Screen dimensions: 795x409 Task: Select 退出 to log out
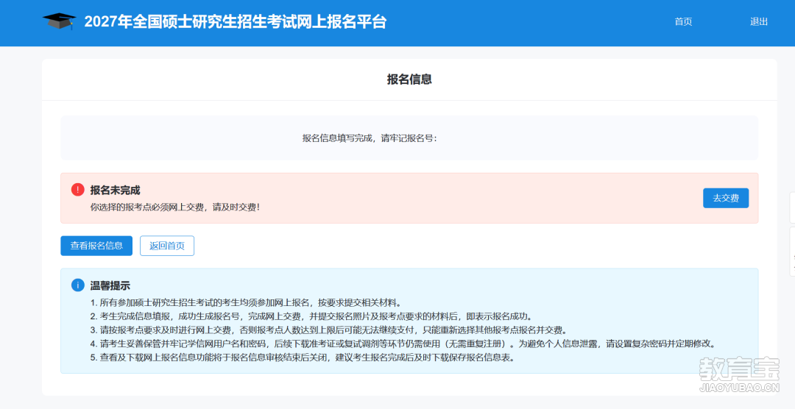point(758,21)
